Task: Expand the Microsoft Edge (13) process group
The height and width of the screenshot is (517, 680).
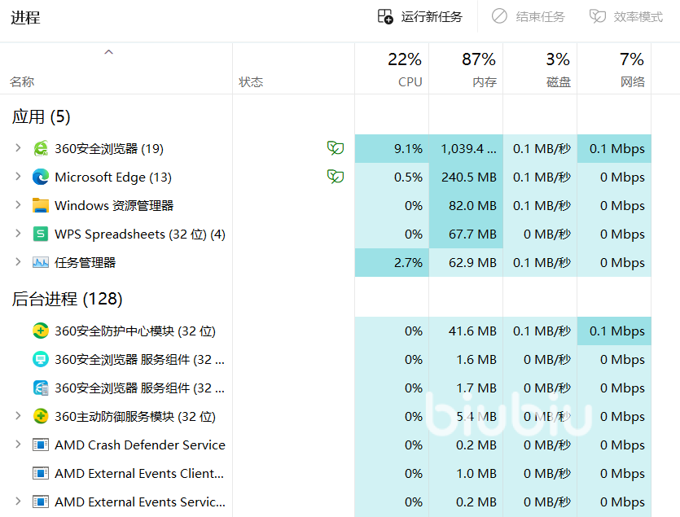Action: (18, 177)
